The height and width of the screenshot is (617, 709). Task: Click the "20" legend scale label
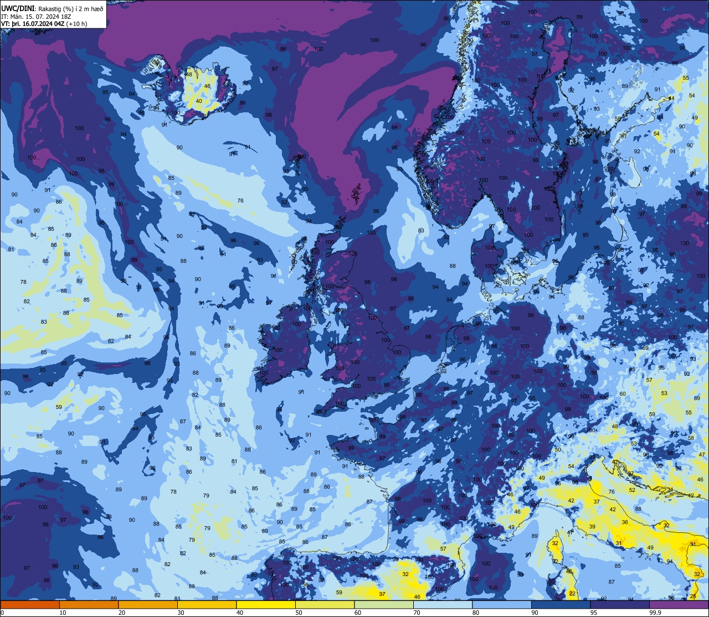pos(122,613)
